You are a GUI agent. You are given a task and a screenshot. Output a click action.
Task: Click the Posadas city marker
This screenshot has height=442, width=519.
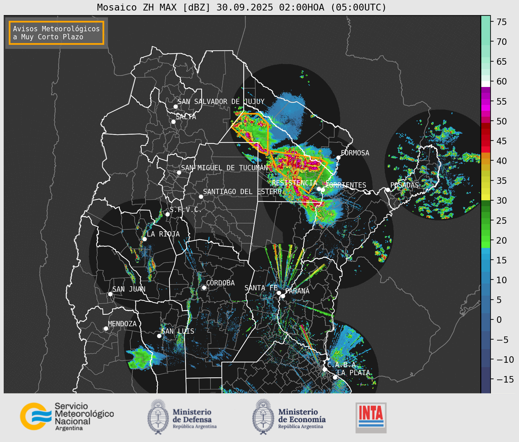click(388, 190)
